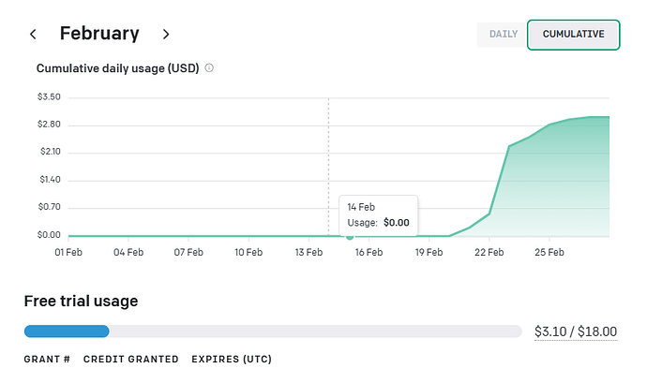
Task: Click the free trial usage progress bar
Action: coord(273,331)
